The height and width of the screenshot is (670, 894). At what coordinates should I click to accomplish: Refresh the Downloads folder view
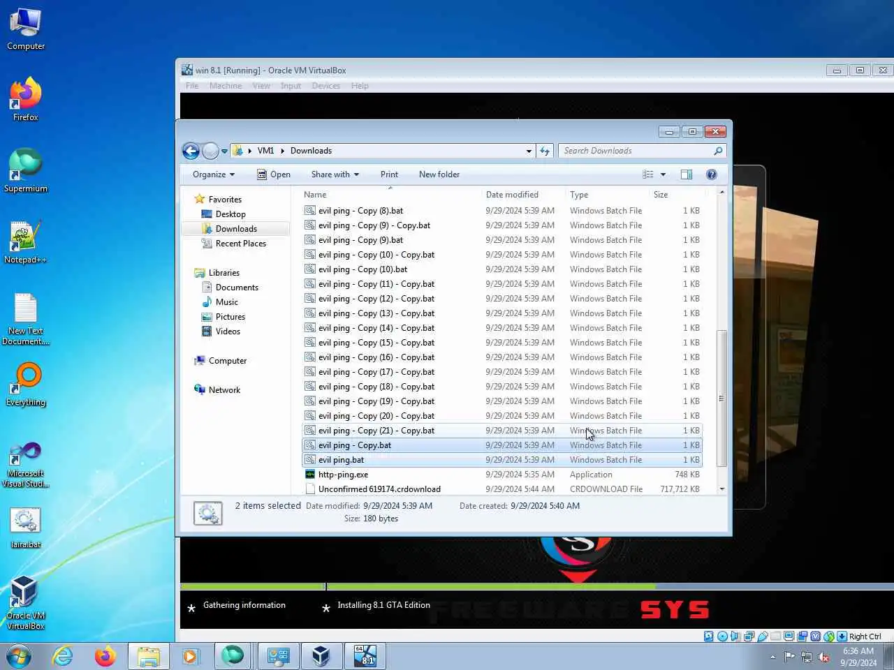point(545,151)
